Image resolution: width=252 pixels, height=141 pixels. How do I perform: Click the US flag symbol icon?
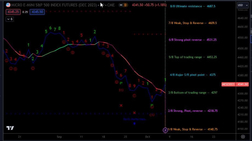point(8,5)
